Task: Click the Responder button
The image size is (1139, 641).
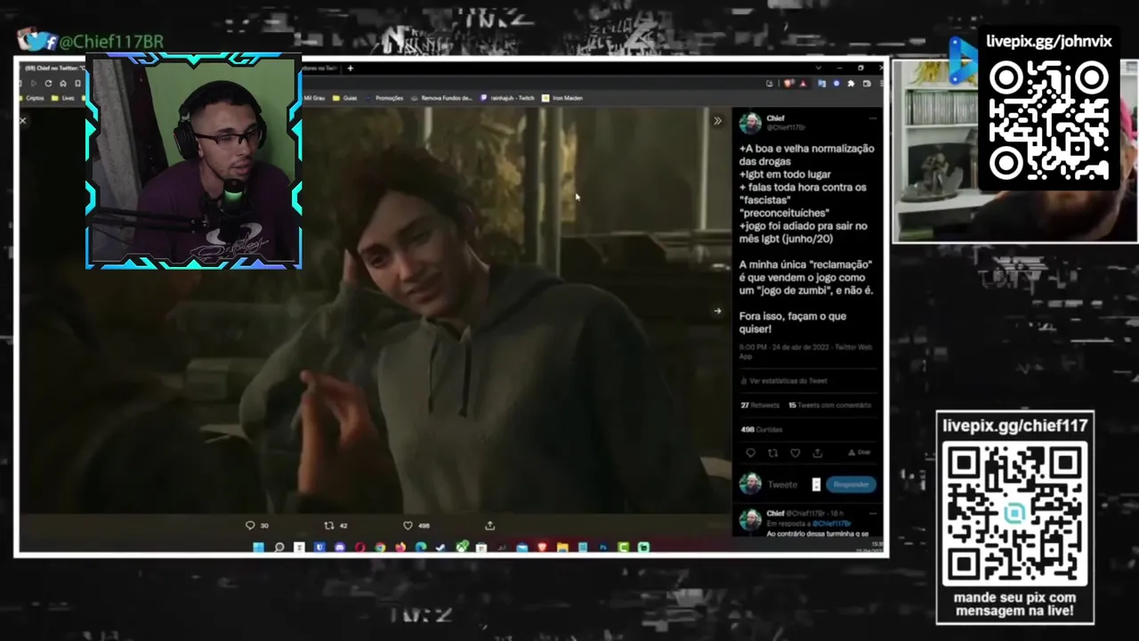Action: click(x=851, y=484)
